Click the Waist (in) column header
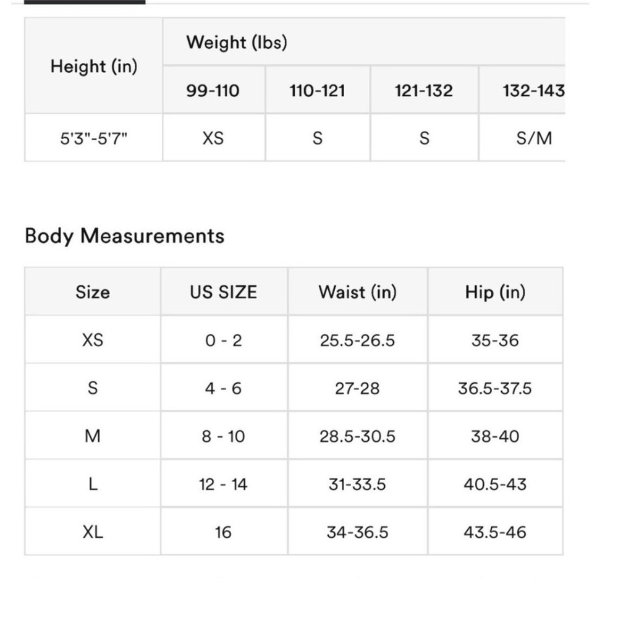 (x=357, y=292)
